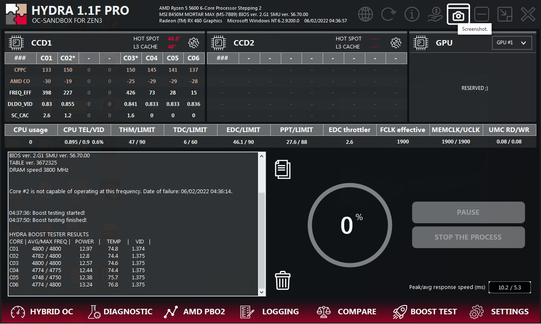This screenshot has height=324, width=541.
Task: Click HYDRA BOOST TESTER RESULTS line
Action: 49,235
